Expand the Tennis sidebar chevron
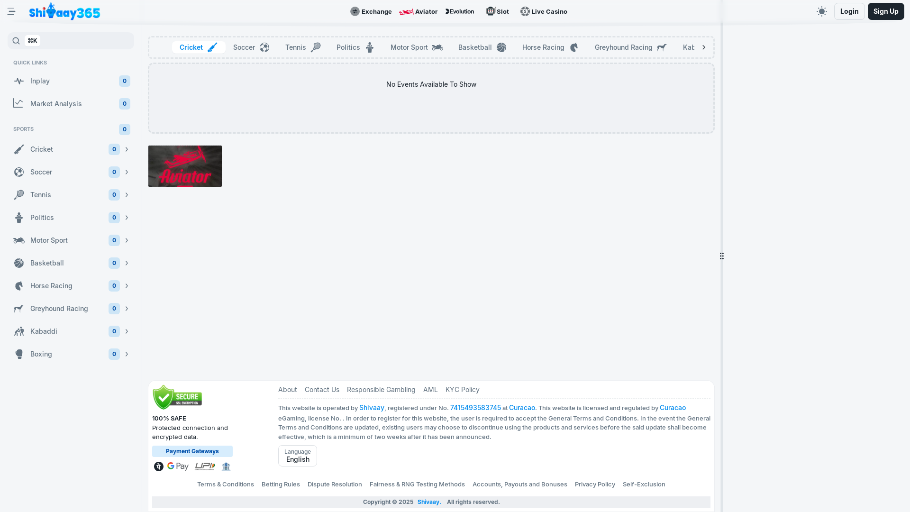The image size is (910, 512). click(x=127, y=195)
